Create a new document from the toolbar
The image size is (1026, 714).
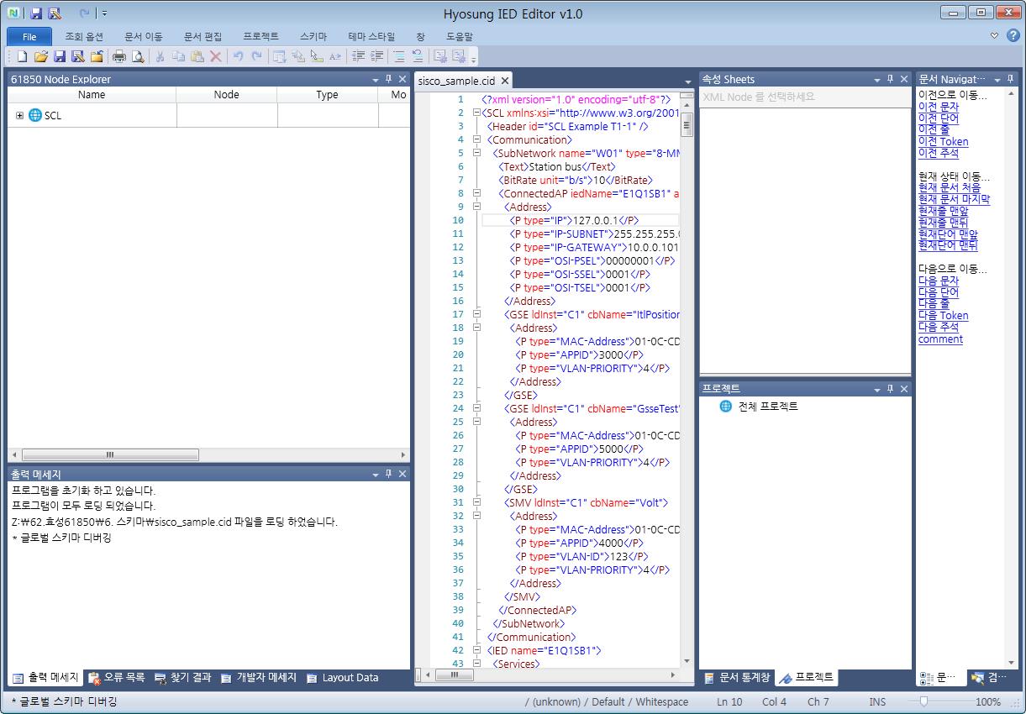(23, 56)
